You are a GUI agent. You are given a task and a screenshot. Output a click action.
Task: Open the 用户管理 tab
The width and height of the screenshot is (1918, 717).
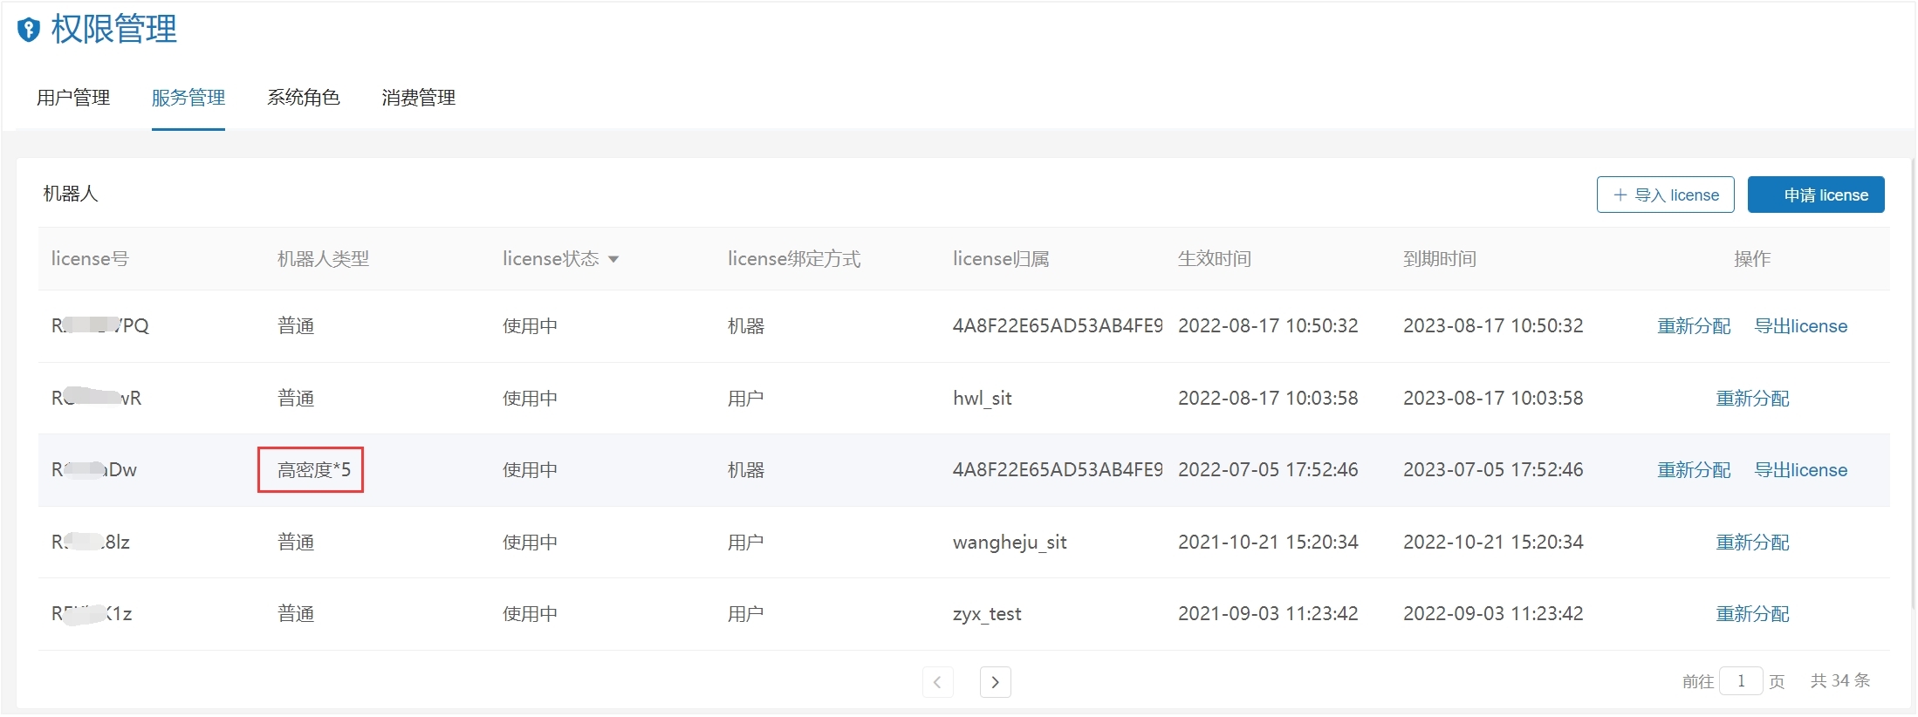click(x=73, y=98)
